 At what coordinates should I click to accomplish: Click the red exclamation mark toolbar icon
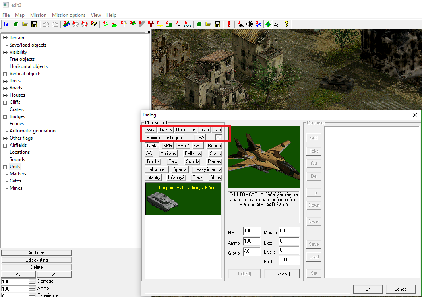[x=229, y=24]
